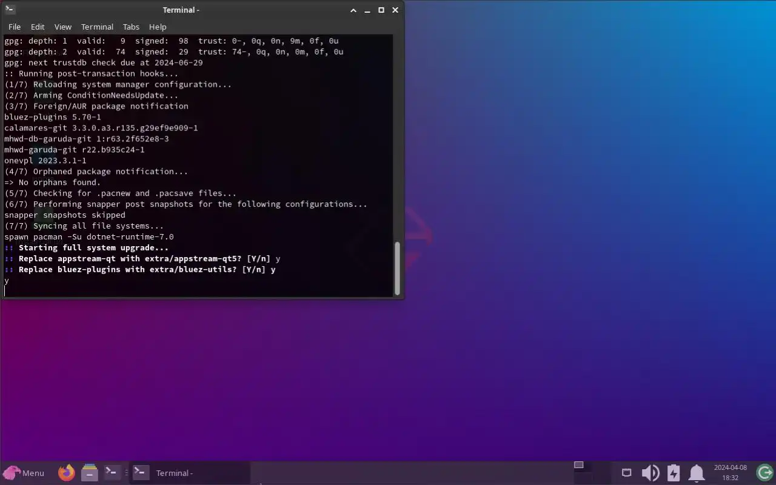Viewport: 776px width, 485px height.
Task: Open the Help menu in Terminal
Action: coord(158,27)
